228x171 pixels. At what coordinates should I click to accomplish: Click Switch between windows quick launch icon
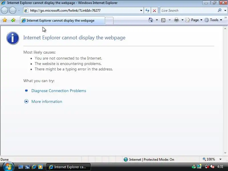click(x=27, y=167)
